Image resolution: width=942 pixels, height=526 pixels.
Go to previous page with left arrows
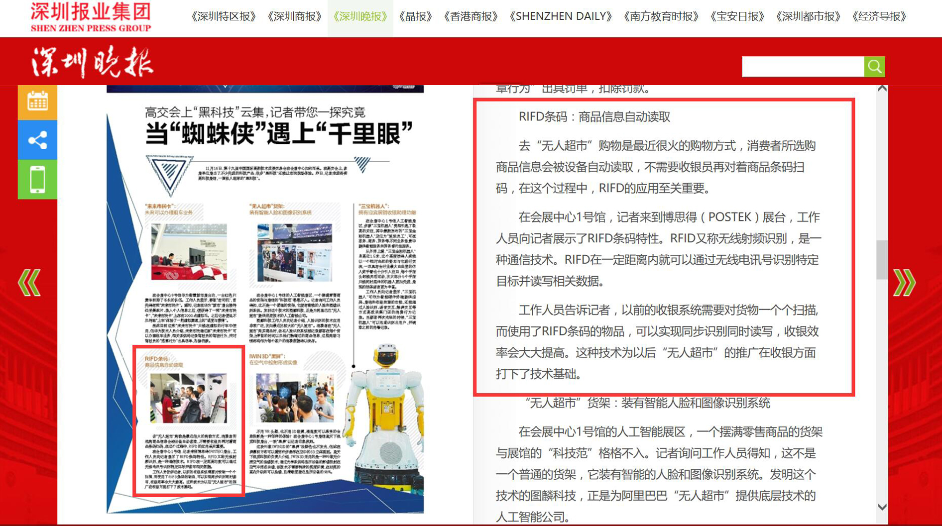pos(29,283)
